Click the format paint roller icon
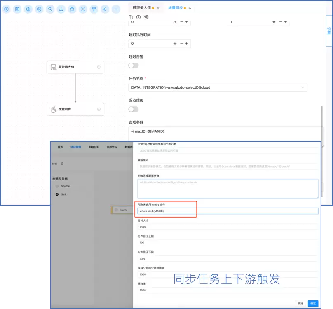 pyautogui.click(x=94, y=9)
